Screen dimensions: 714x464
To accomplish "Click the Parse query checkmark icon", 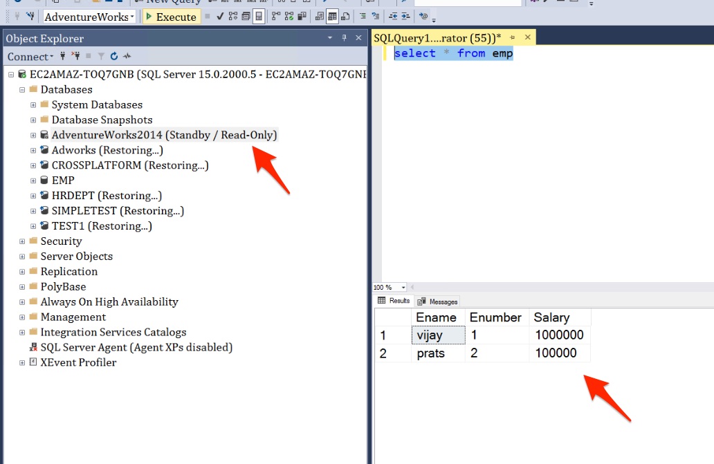I will pos(219,17).
